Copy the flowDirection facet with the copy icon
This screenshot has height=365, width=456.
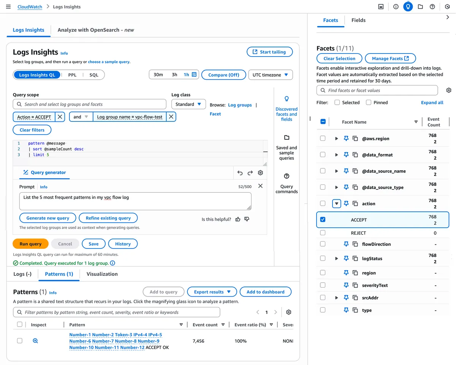(x=355, y=244)
